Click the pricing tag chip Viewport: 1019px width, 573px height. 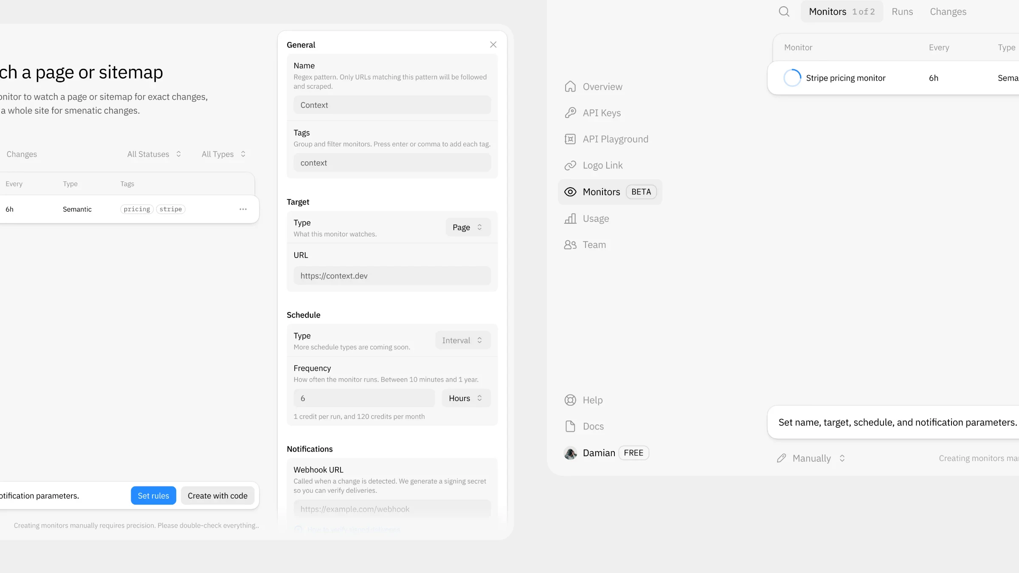click(137, 209)
